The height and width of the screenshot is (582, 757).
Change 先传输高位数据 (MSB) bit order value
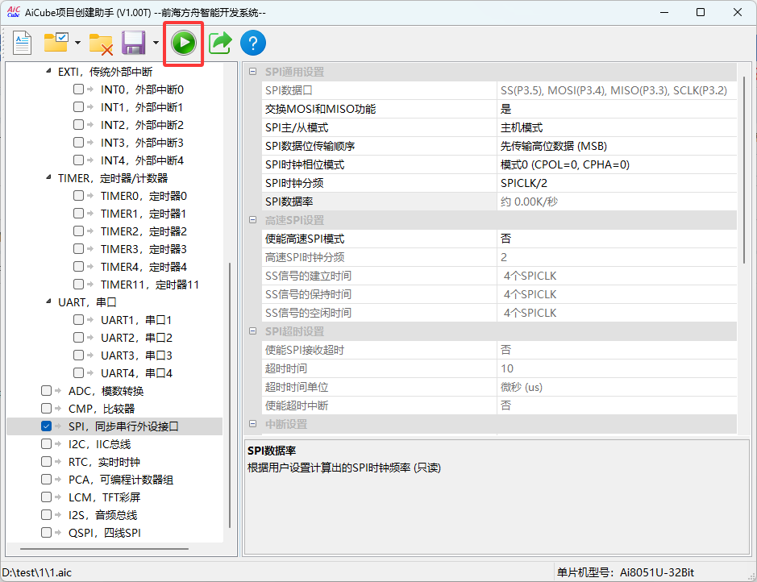[x=617, y=146]
